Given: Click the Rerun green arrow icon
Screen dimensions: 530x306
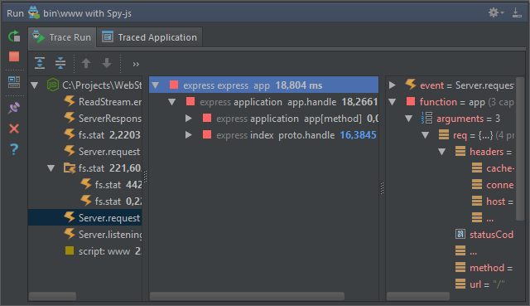Looking at the screenshot, I should 14,36.
